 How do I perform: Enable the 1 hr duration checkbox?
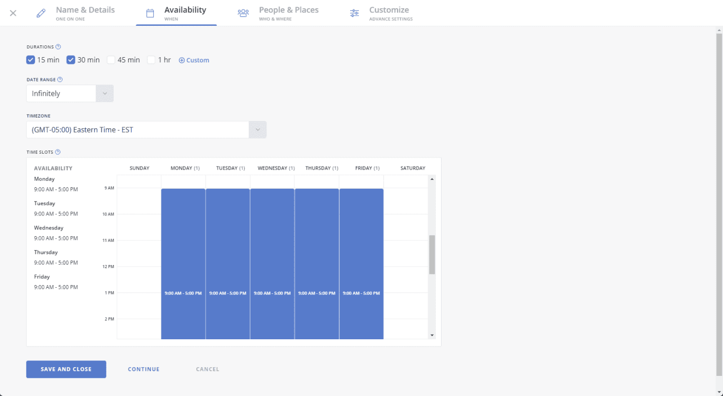tap(151, 60)
